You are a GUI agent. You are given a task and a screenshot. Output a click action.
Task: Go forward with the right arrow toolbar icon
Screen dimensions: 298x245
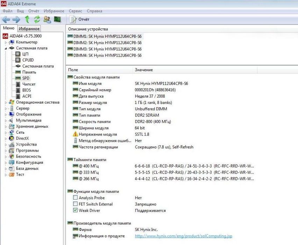[x=16, y=19]
